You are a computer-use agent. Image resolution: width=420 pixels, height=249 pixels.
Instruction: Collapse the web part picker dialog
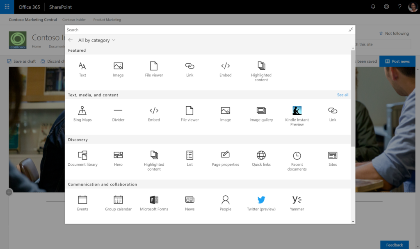point(351,30)
